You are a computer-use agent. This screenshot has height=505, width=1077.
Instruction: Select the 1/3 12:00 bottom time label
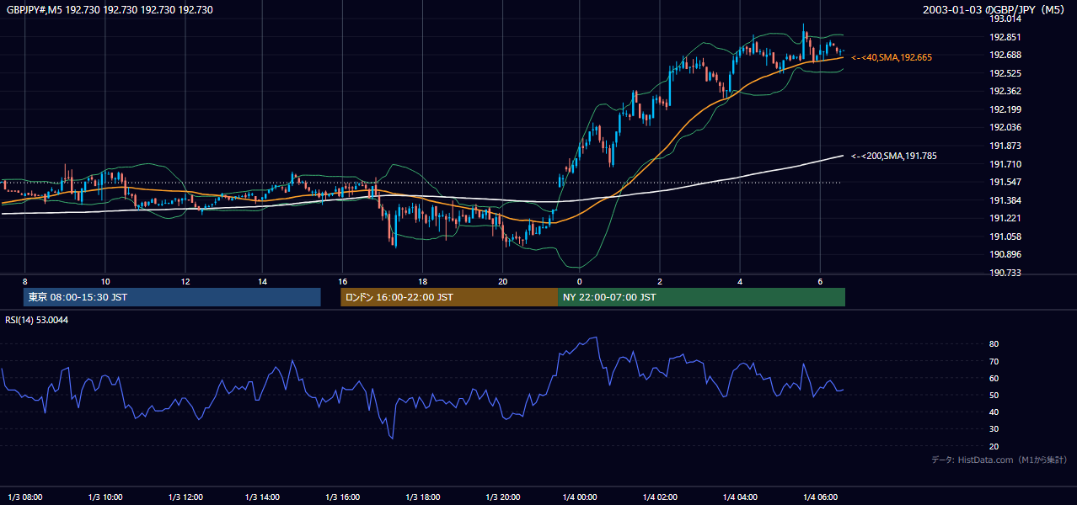[x=185, y=497]
